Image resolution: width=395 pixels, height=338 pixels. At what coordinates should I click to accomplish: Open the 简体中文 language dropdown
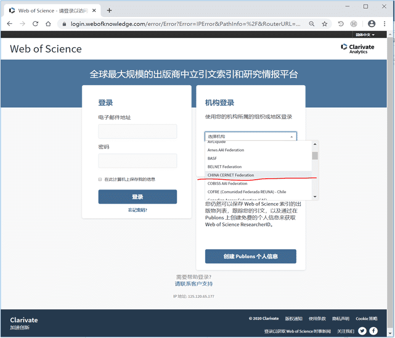pos(365,35)
